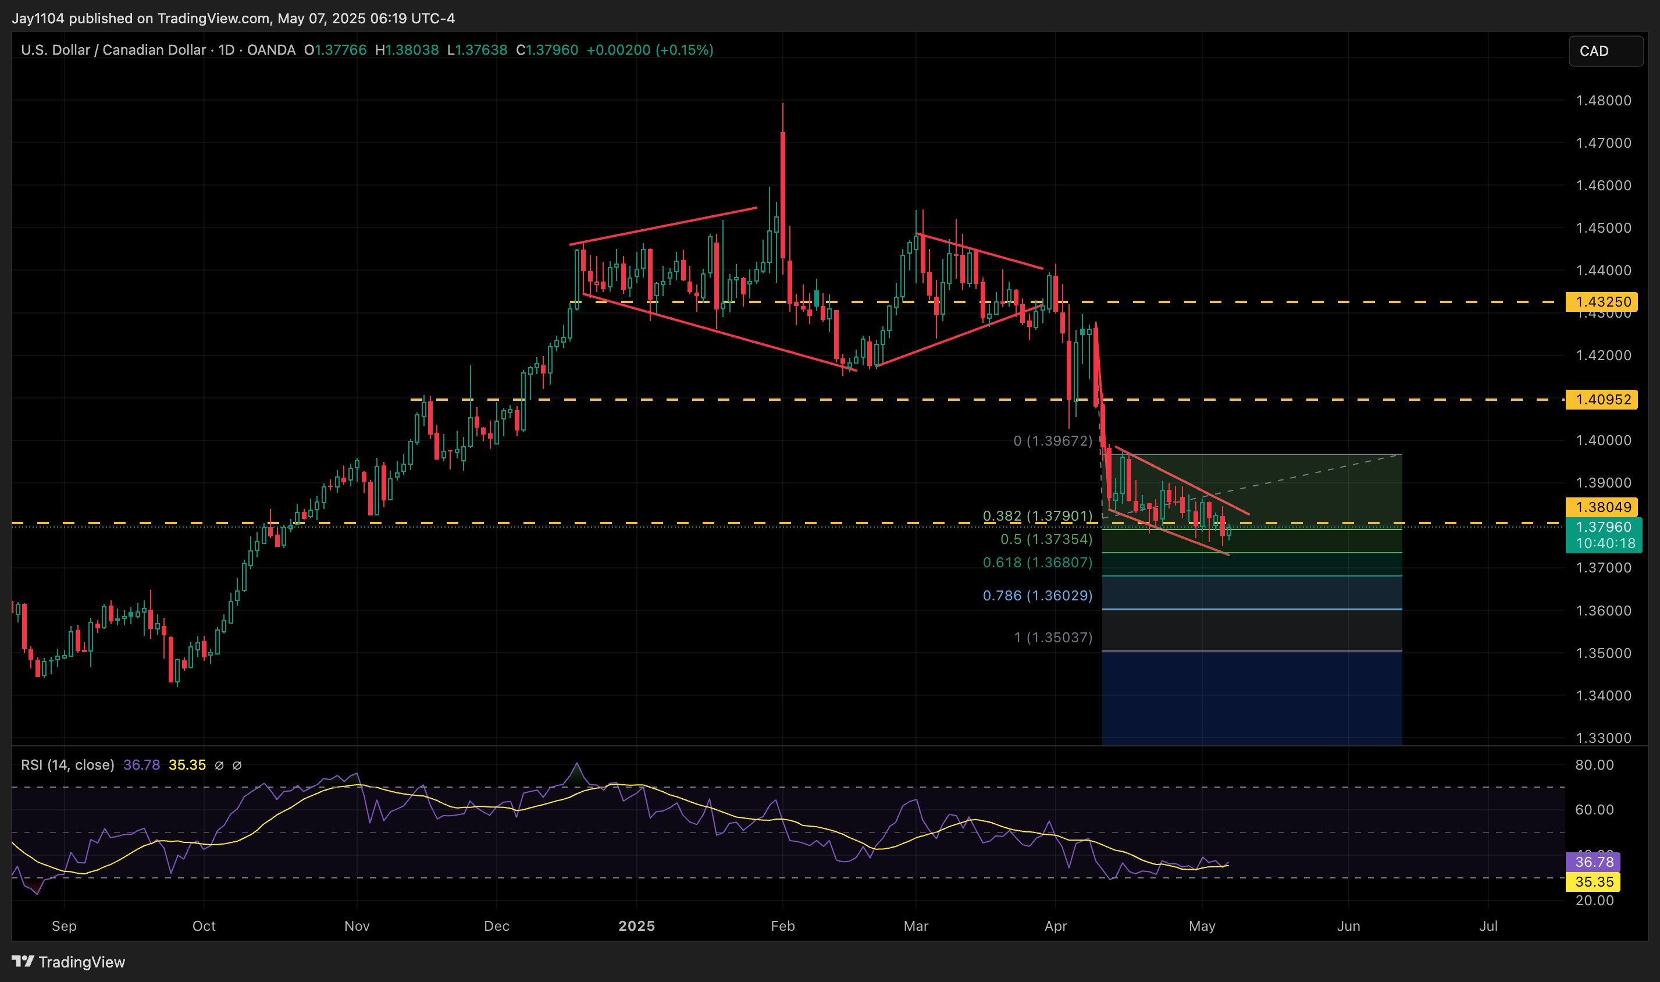
Task: Click the high price value H1.38038
Action: (407, 50)
